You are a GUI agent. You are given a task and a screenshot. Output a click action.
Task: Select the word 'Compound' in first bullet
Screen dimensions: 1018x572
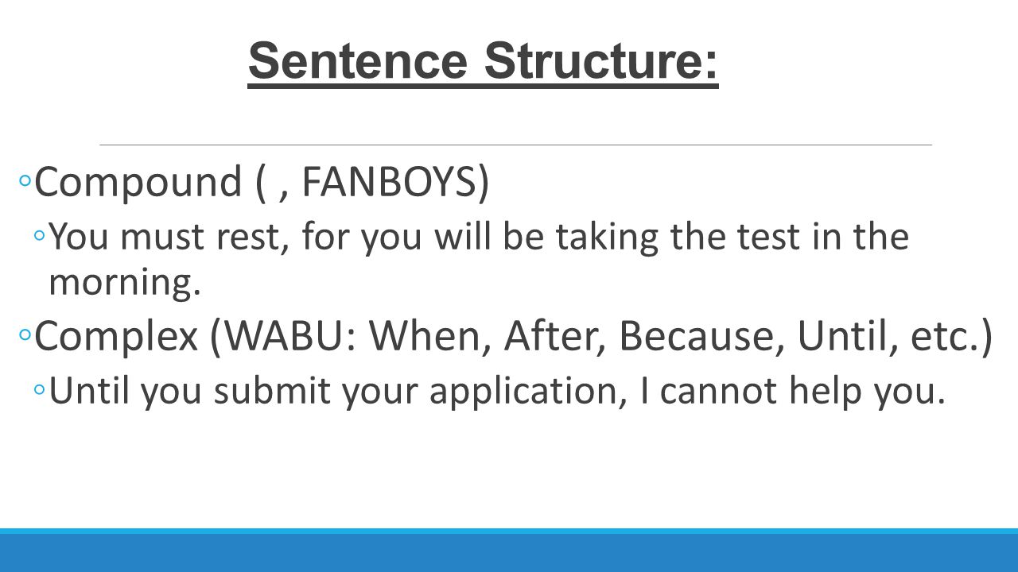(138, 183)
